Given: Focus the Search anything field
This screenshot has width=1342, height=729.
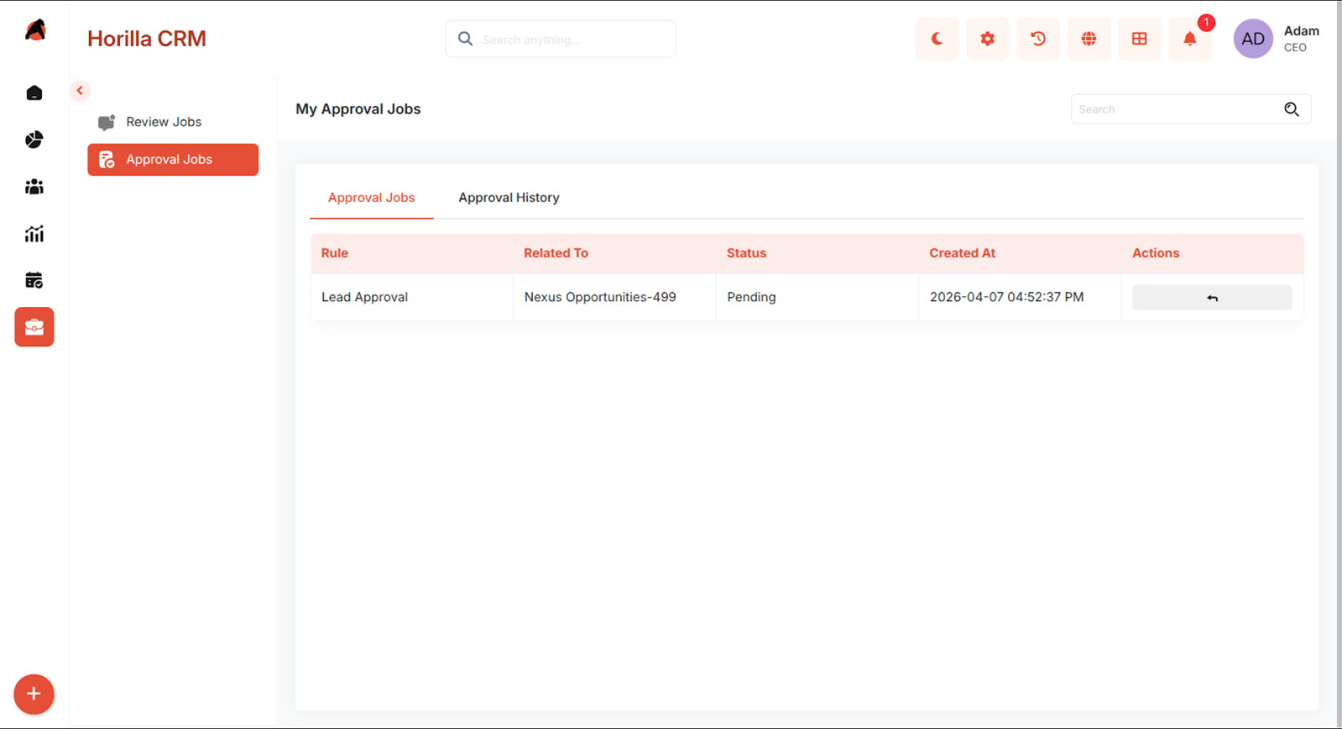Looking at the screenshot, I should click(x=561, y=39).
